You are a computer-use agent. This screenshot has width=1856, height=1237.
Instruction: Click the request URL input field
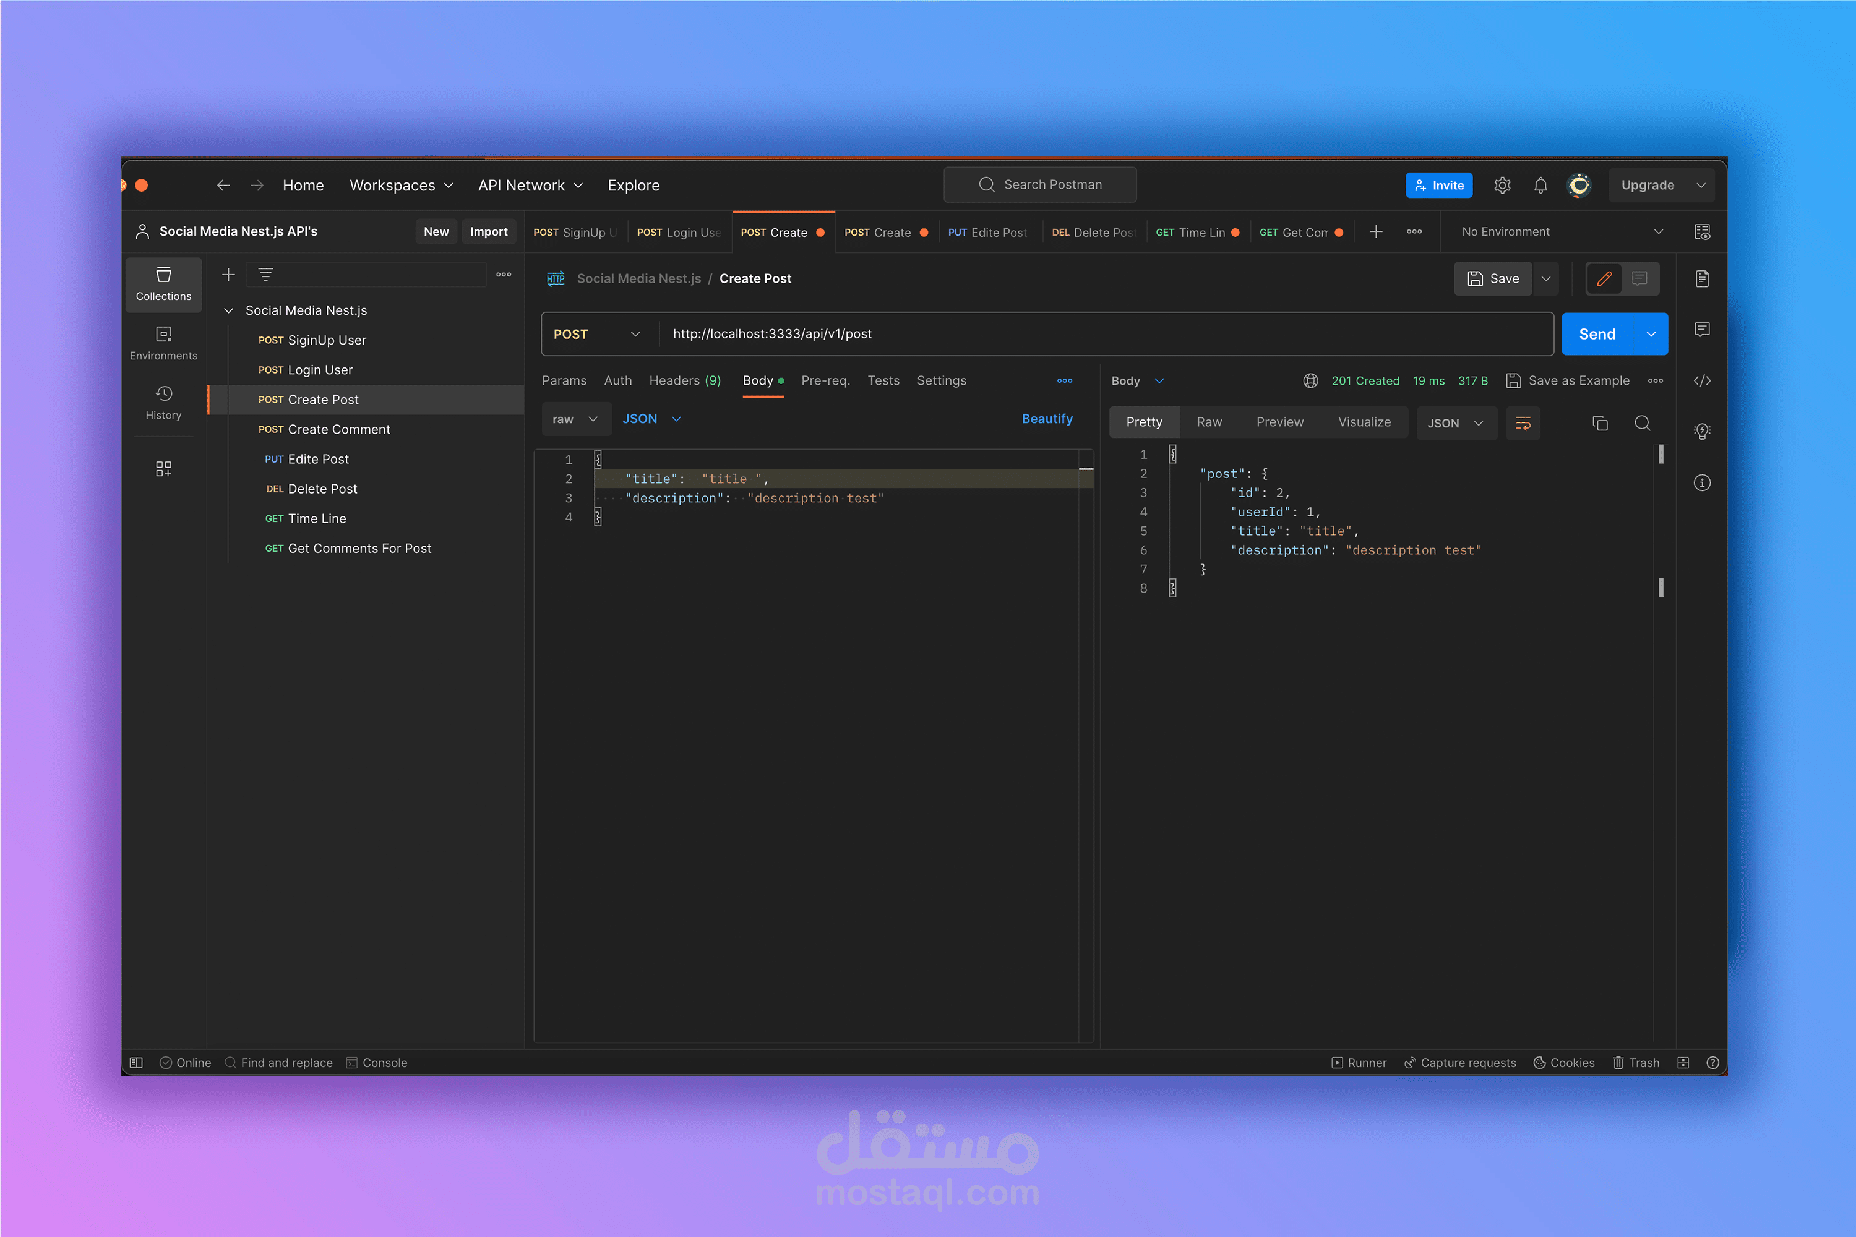[x=1105, y=335]
